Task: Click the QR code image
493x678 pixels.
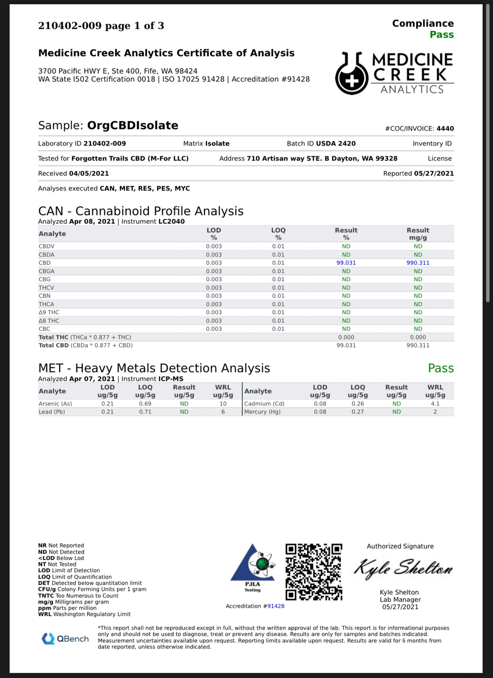Action: coord(314,572)
